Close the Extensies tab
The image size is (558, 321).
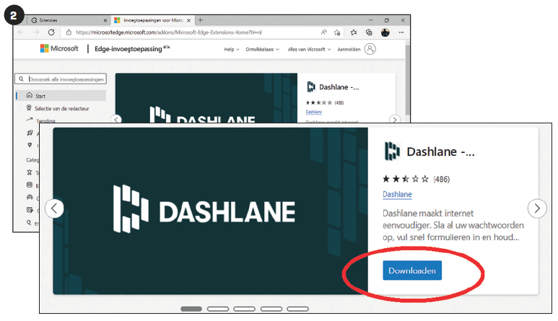[x=105, y=21]
